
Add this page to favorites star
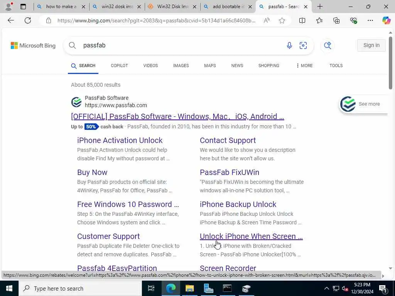click(x=282, y=21)
